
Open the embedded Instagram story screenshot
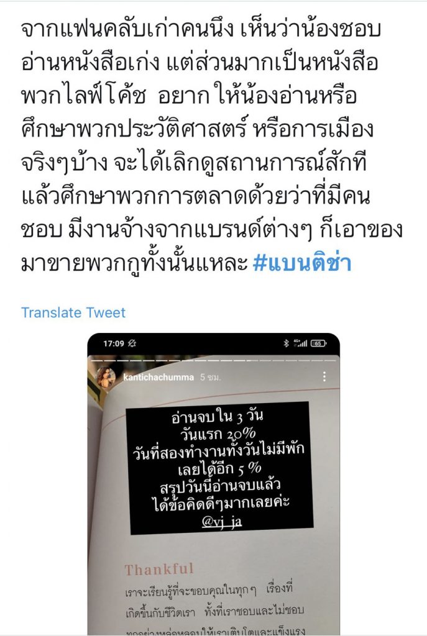(x=214, y=484)
